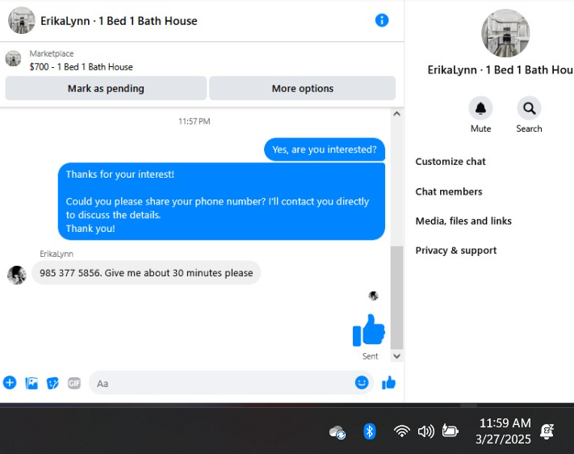Click the seen indicator avatar
Viewport: 574px width, 454px height.
coord(374,296)
